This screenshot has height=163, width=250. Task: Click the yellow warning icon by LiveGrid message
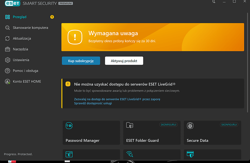coord(68,84)
